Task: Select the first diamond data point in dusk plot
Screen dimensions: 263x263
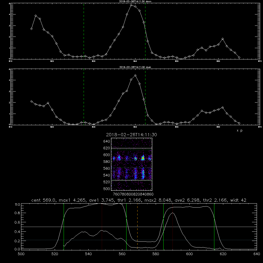Action: (31, 101)
